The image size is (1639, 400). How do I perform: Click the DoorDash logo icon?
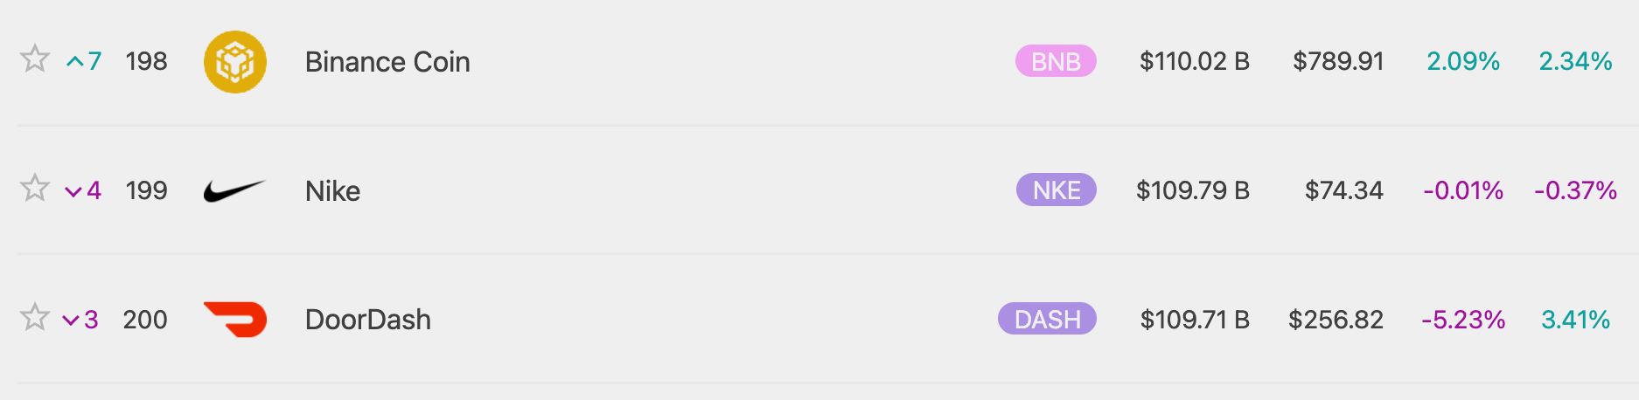pyautogui.click(x=234, y=319)
